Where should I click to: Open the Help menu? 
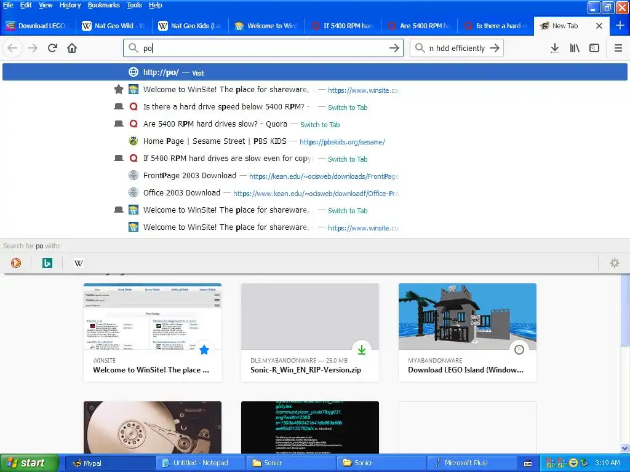155,5
